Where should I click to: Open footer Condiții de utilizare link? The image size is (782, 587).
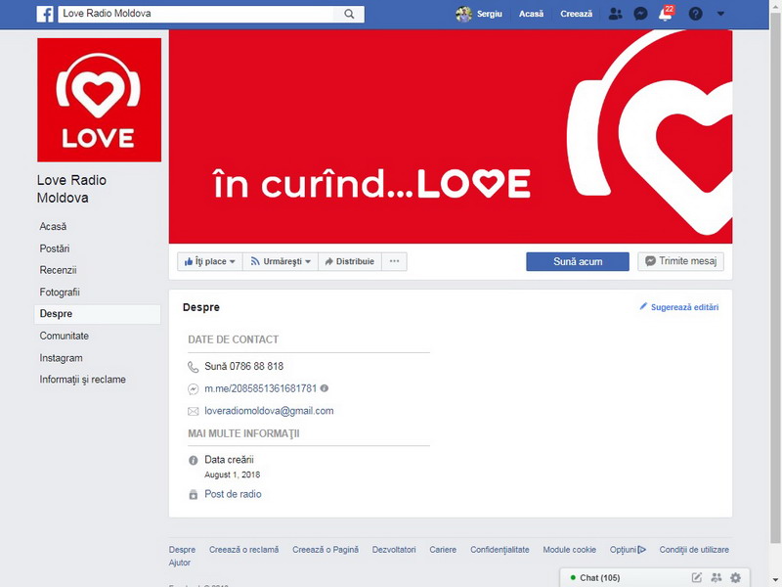click(x=694, y=550)
